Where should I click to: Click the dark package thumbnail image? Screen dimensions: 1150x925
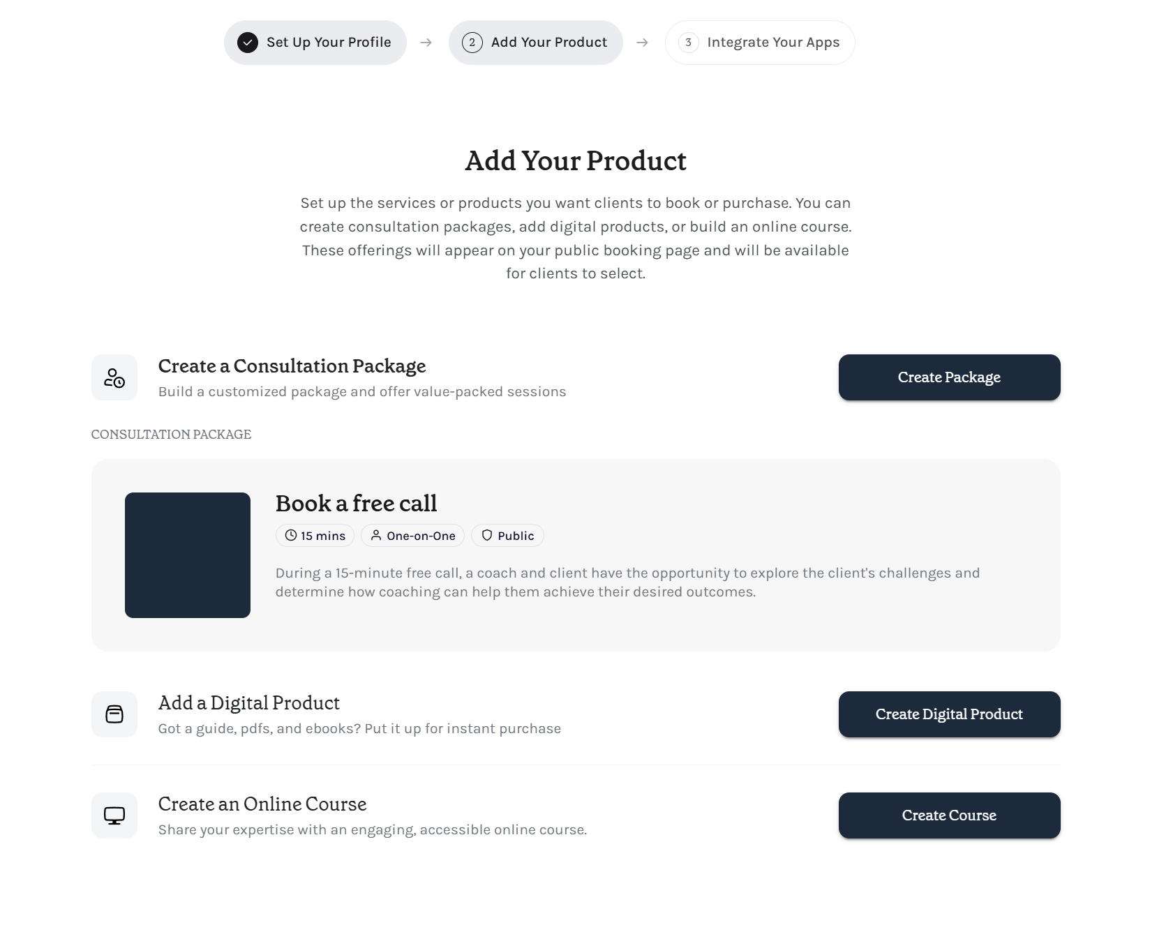click(188, 555)
